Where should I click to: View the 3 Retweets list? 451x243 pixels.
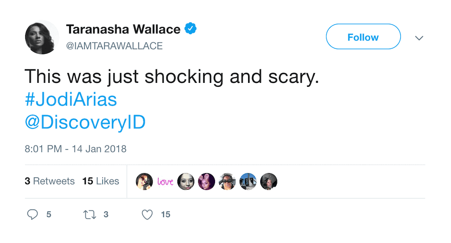point(49,181)
